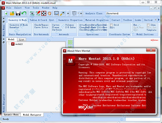Switch to Initial tab

point(148,20)
